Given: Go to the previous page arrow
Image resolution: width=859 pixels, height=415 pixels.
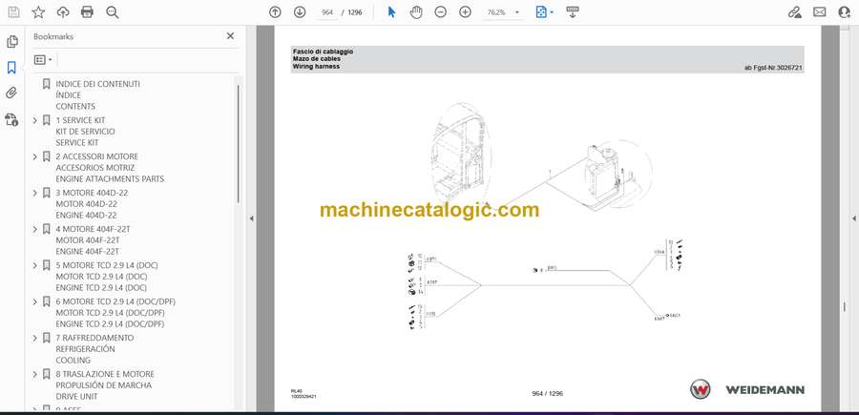Looking at the screenshot, I should [275, 12].
